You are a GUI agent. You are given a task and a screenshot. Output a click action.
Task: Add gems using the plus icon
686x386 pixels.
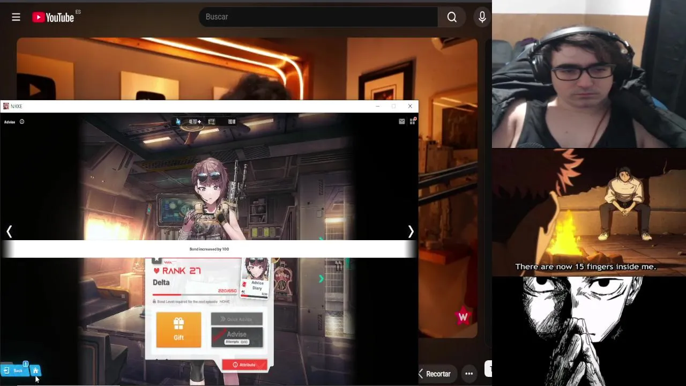click(199, 122)
